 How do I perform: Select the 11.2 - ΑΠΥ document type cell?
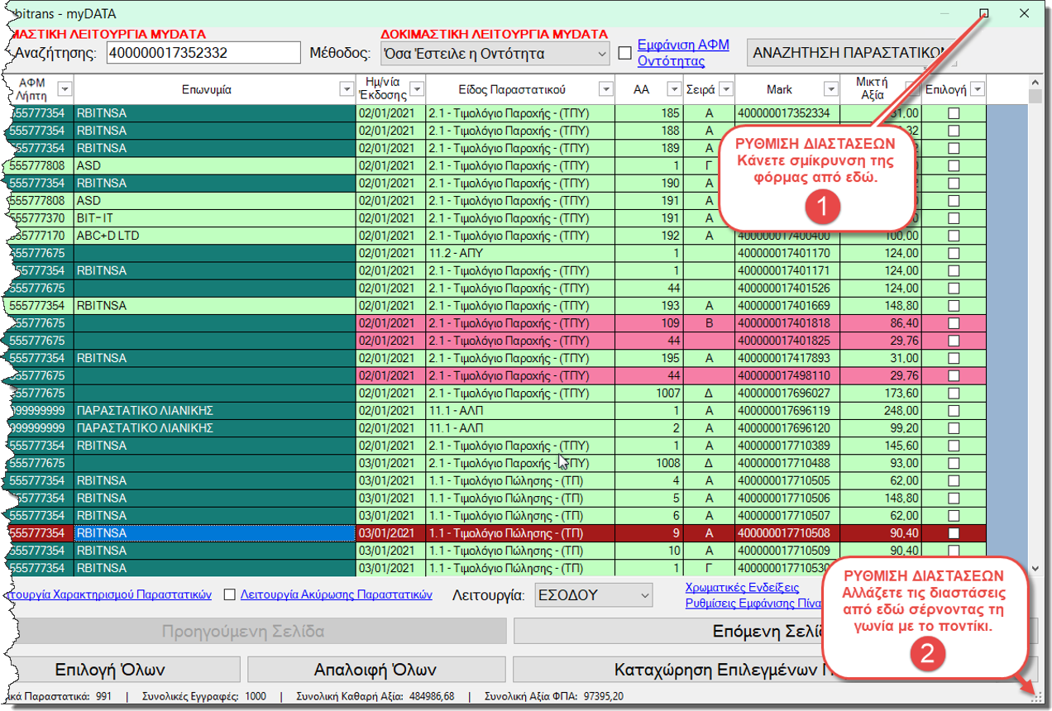pos(520,253)
